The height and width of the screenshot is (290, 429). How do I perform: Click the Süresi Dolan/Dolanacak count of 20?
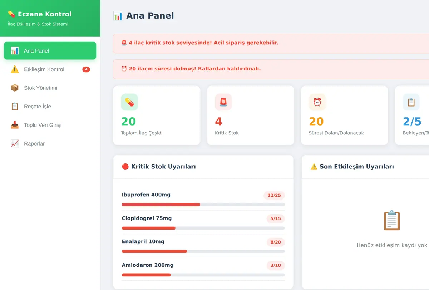pyautogui.click(x=316, y=122)
